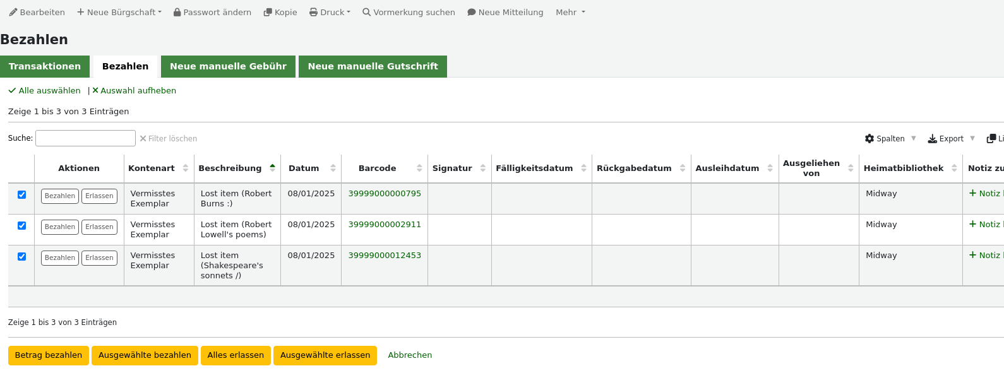Click the Spalten gear icon
1004x390 pixels.
(x=870, y=139)
